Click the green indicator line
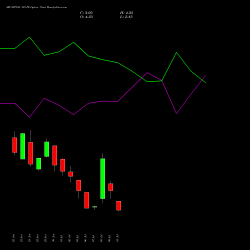 [x=103, y=59]
